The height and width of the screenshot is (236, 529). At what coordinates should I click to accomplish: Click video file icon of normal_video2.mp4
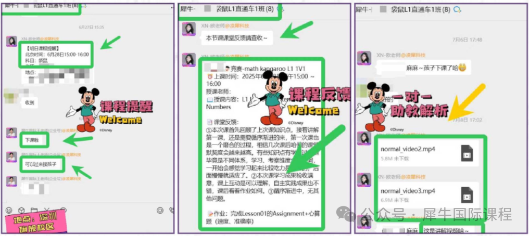coord(467,153)
